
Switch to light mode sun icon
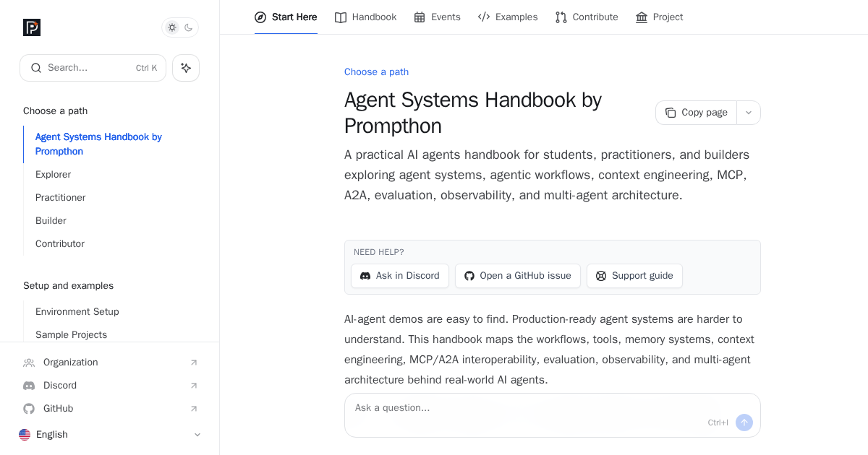[172, 27]
